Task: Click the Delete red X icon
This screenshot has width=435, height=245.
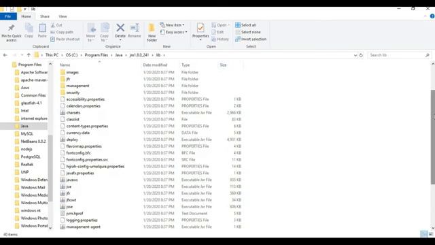Action: [x=120, y=27]
